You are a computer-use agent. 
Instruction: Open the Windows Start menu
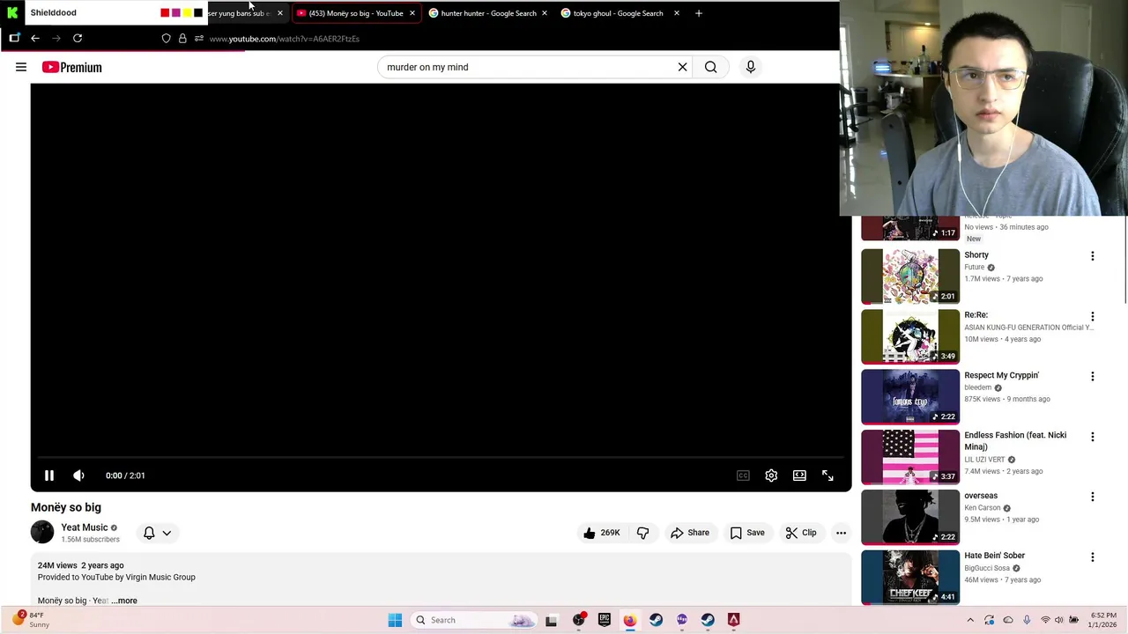395,620
